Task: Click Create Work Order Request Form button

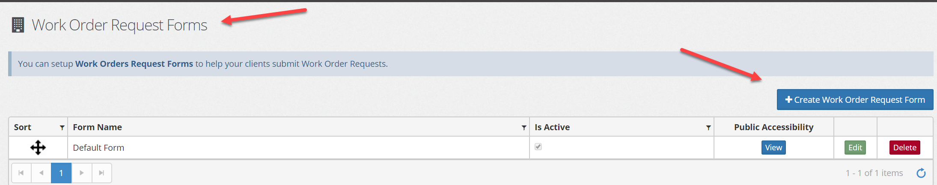Action: point(855,99)
